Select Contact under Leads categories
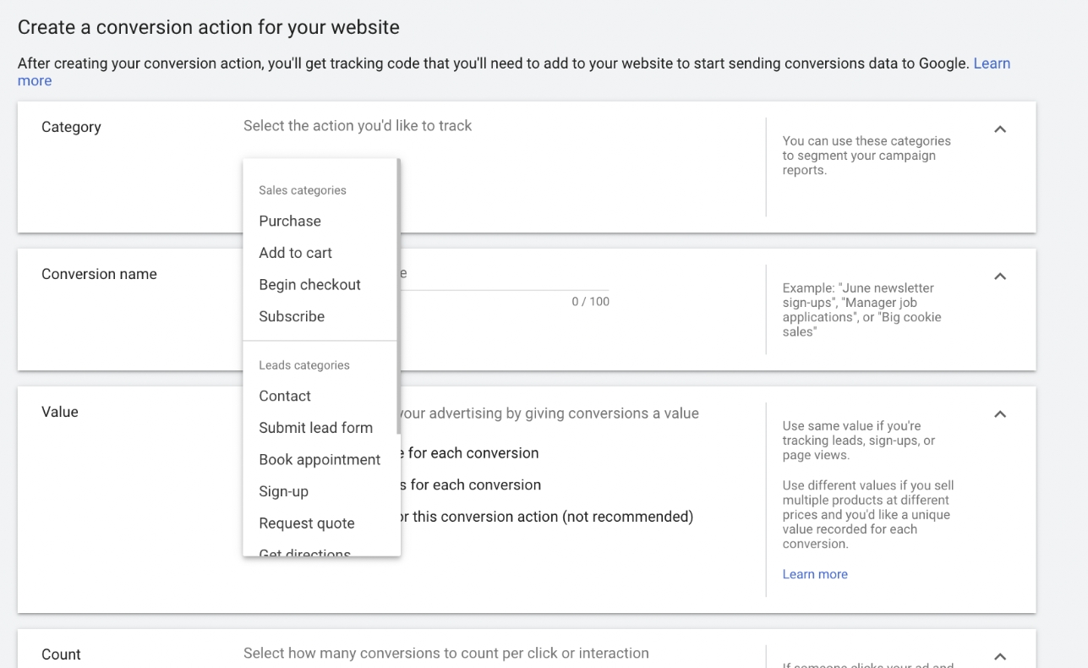 pos(285,396)
